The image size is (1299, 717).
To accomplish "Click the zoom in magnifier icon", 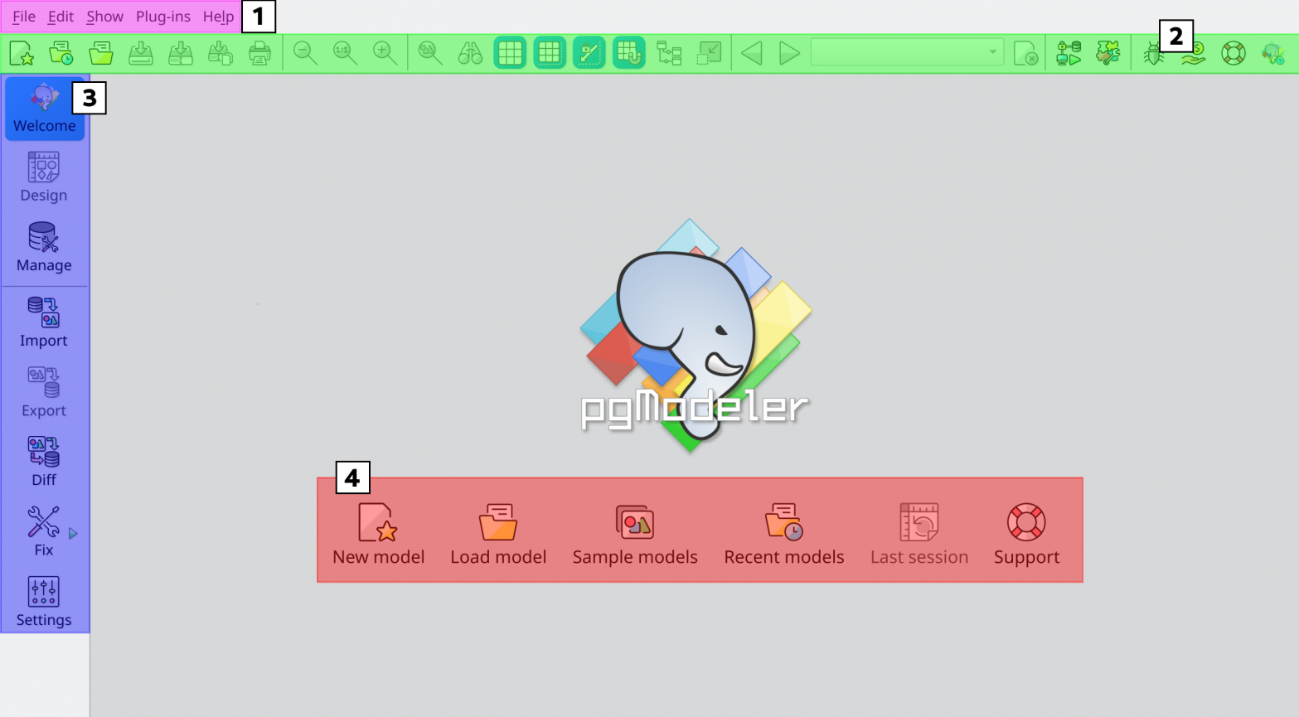I will pyautogui.click(x=385, y=53).
